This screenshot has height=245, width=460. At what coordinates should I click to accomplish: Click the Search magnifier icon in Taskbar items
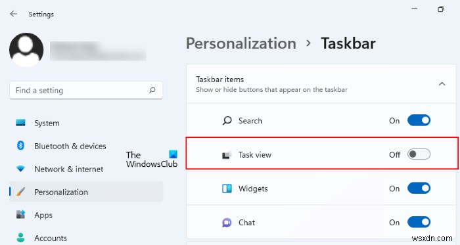pos(227,120)
